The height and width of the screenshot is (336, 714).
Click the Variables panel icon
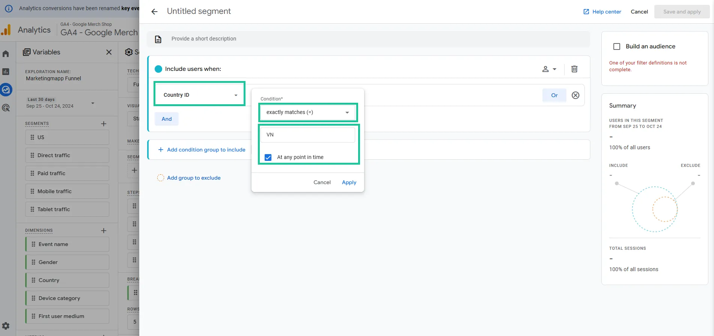[x=27, y=52]
